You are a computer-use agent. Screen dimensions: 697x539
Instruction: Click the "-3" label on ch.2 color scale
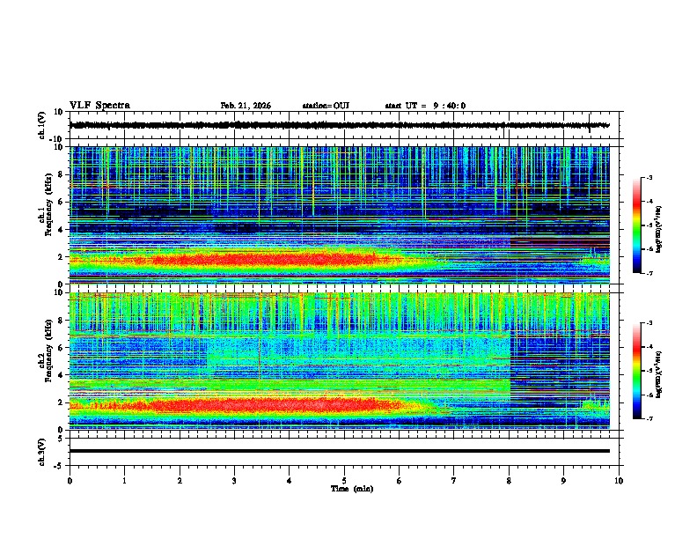coord(649,323)
